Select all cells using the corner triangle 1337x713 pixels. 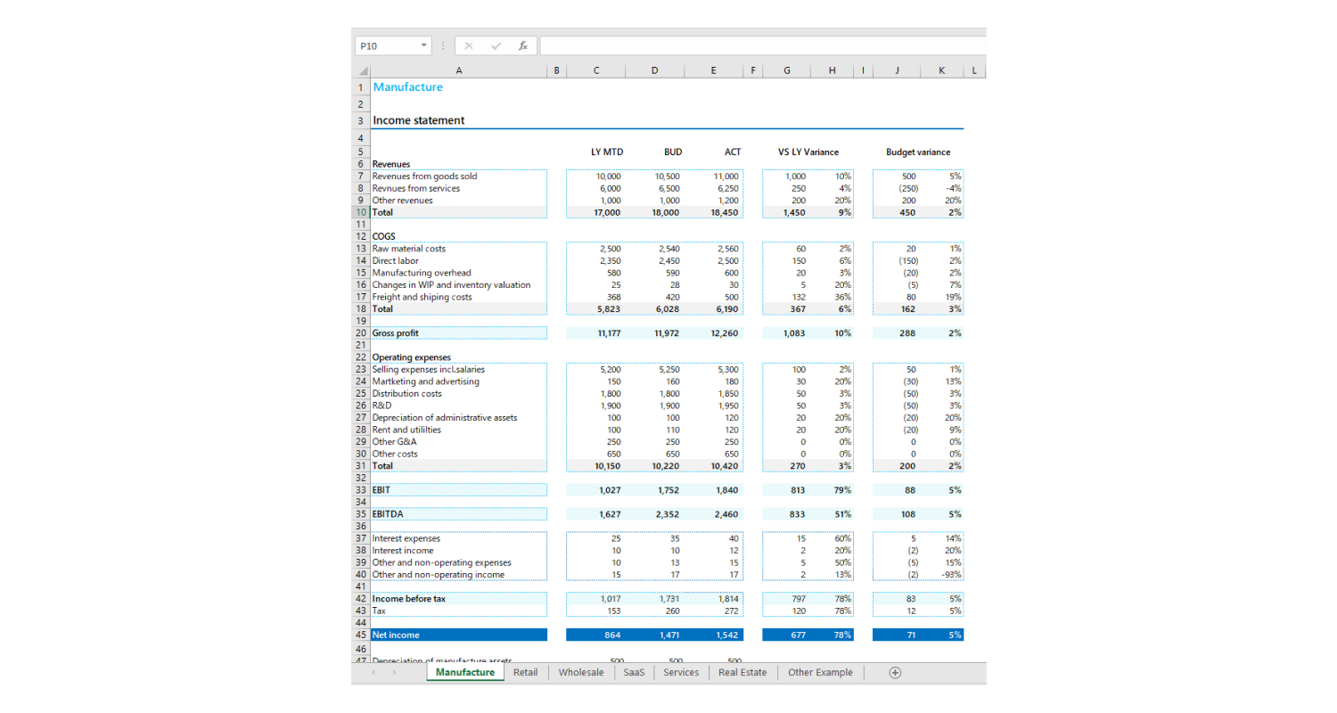click(x=362, y=70)
